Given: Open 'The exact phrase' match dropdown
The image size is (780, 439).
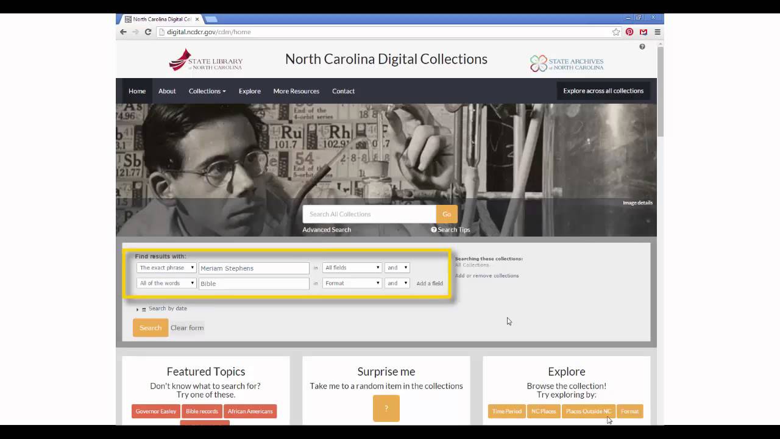Looking at the screenshot, I should [x=166, y=268].
